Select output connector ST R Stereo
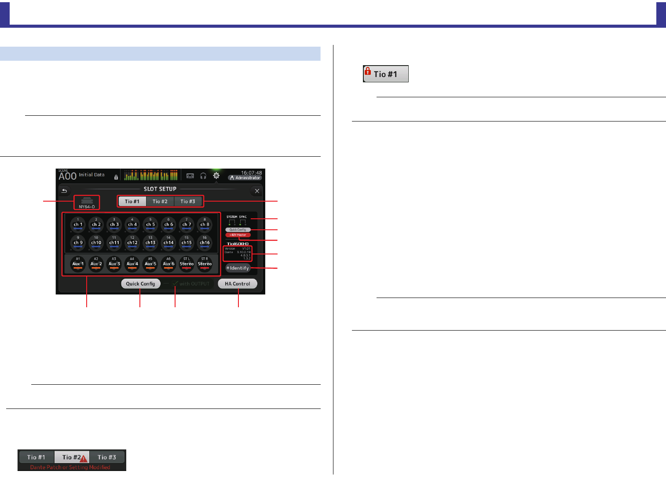Screen dimensions: 666x493 (x=205, y=264)
